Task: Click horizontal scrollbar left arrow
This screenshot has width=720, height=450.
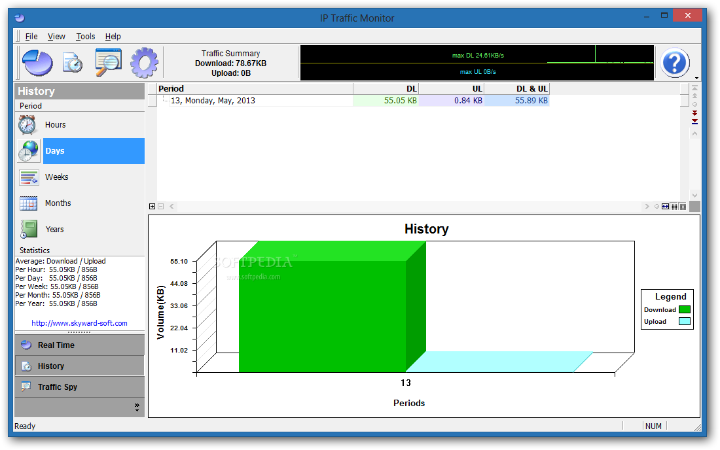Action: tap(171, 207)
